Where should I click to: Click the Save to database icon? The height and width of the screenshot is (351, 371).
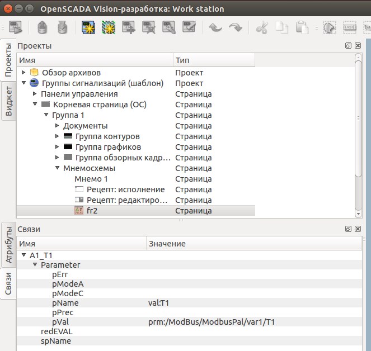(x=63, y=27)
